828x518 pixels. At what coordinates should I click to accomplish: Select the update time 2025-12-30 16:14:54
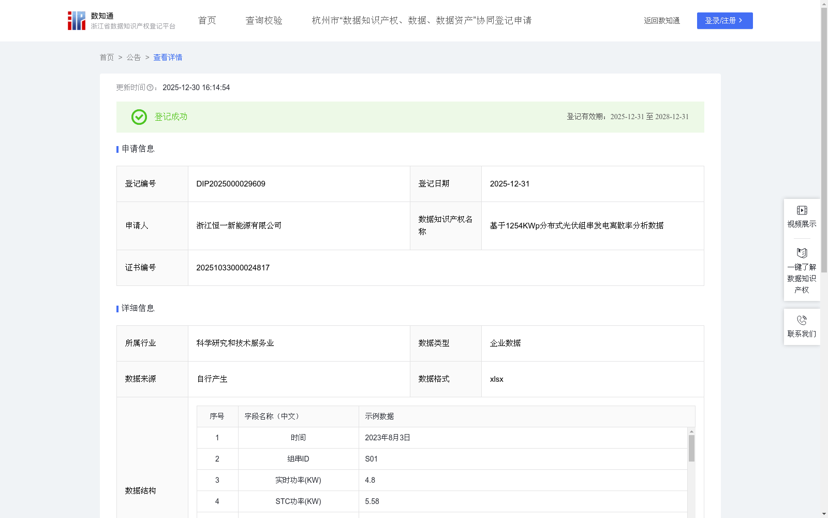coord(196,88)
